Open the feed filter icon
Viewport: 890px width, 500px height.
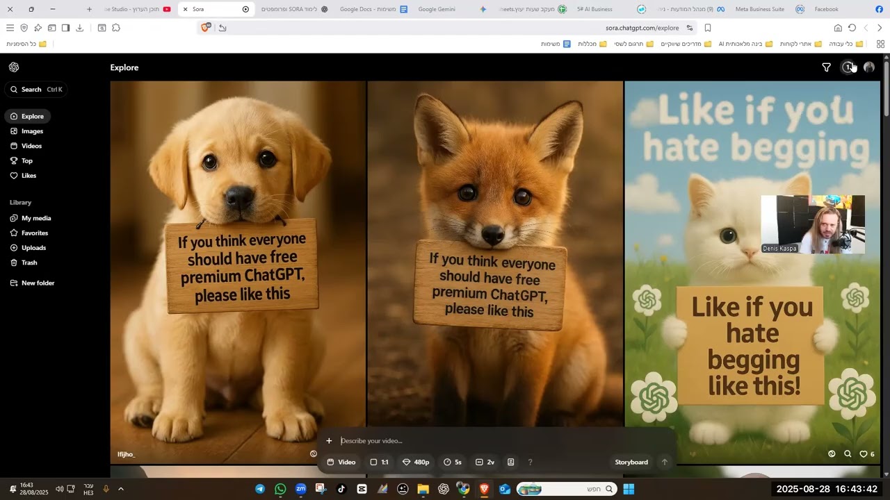[x=826, y=67]
